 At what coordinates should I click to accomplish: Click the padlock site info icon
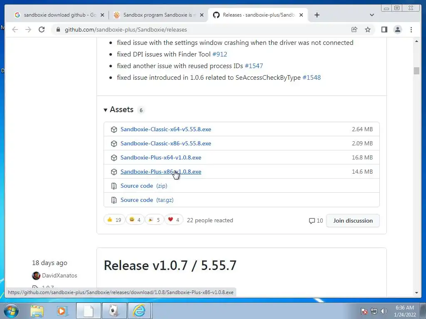pos(58,29)
